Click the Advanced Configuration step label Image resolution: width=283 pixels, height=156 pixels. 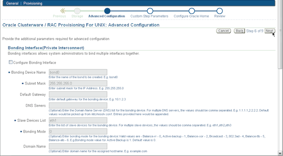106,16
